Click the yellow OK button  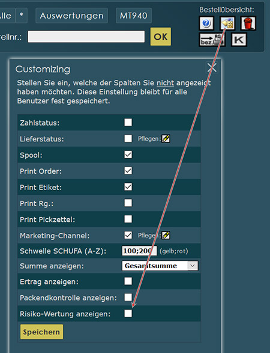tap(161, 37)
